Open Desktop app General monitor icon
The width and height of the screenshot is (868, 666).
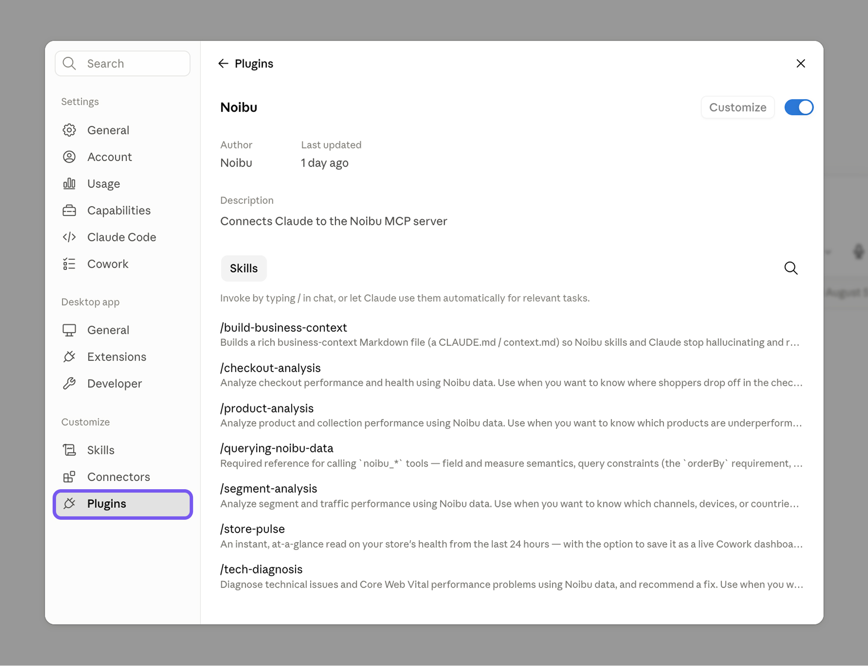point(69,330)
